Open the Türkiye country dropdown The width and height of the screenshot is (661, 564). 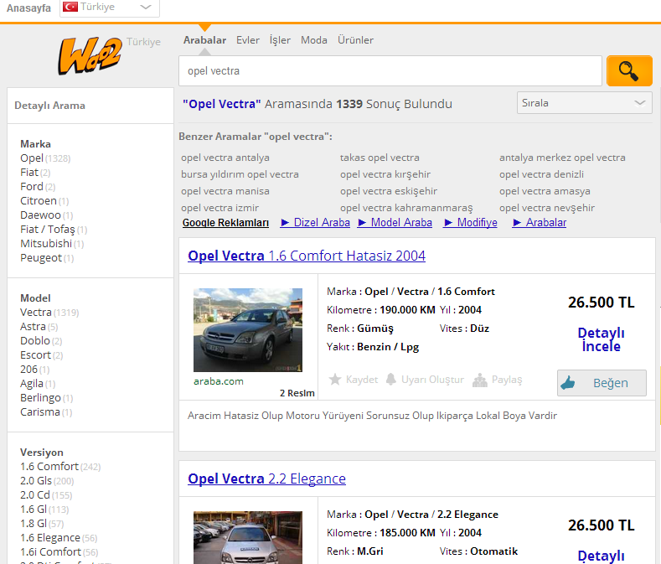(x=110, y=8)
